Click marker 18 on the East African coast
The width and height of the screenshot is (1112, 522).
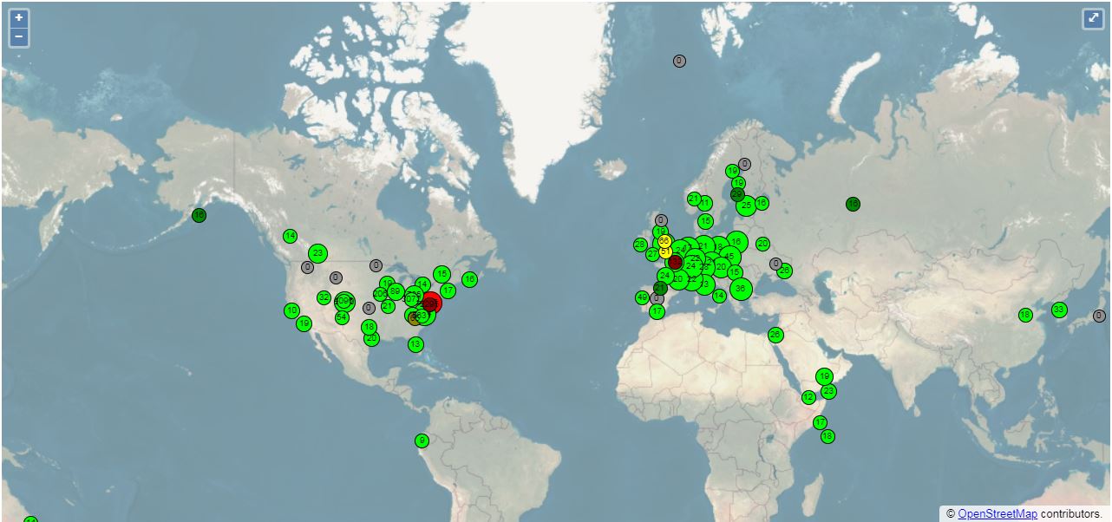[x=827, y=436]
